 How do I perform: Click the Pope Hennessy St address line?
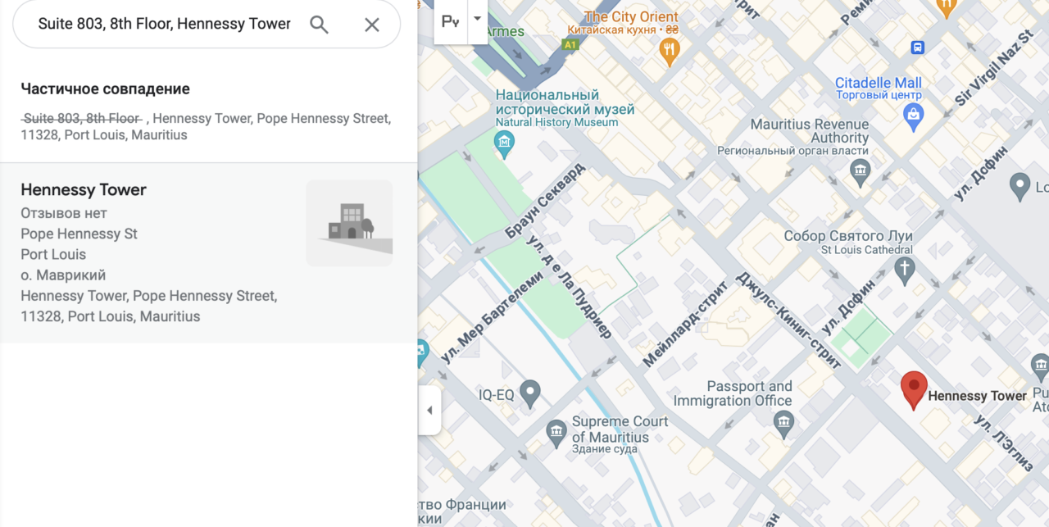coord(79,234)
